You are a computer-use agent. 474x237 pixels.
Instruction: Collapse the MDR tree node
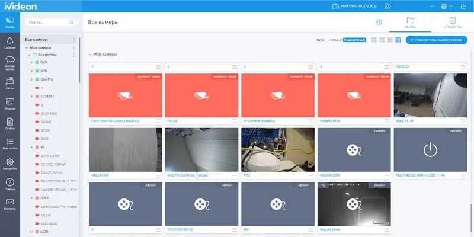click(x=31, y=232)
